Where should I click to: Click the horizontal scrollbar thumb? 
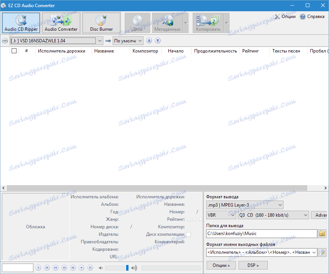[x=157, y=188]
